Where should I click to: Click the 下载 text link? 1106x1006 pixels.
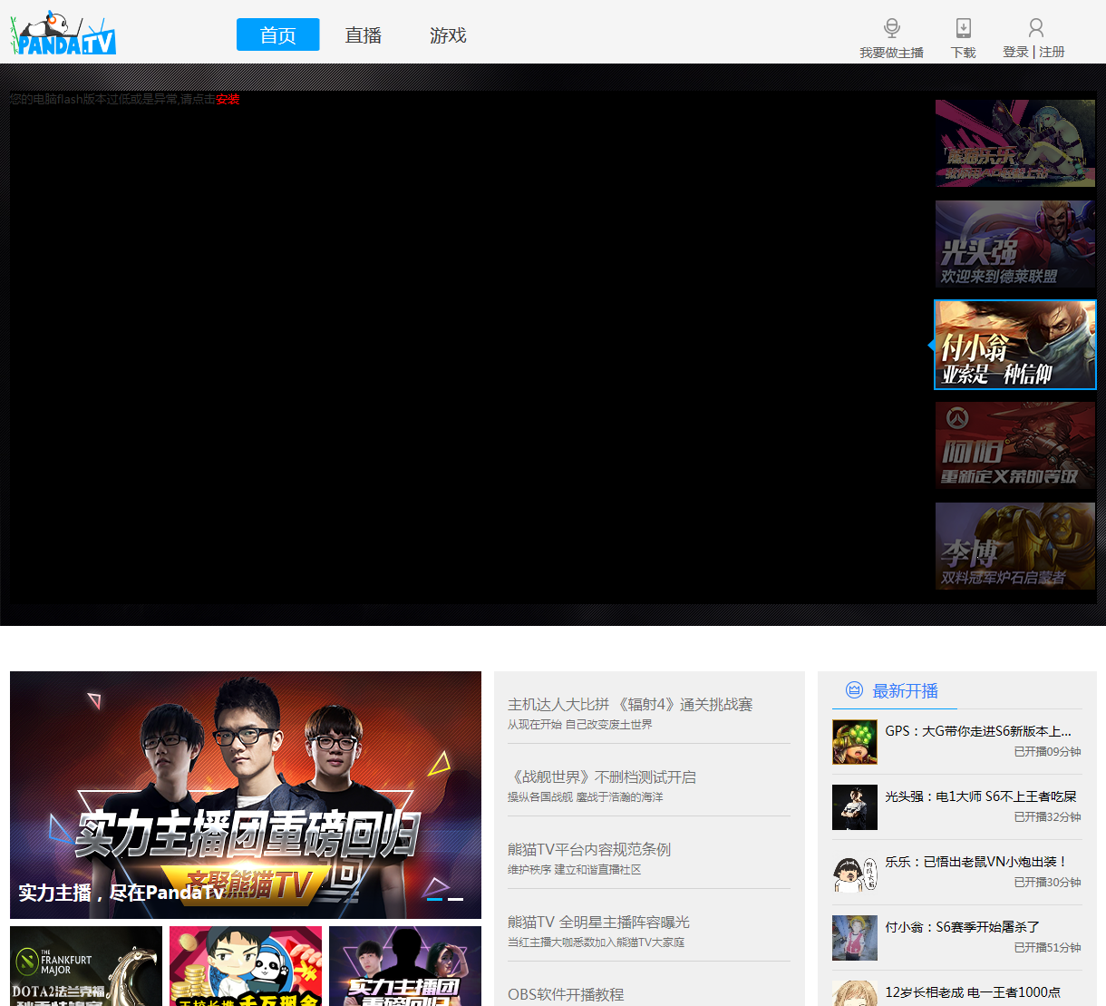point(963,53)
